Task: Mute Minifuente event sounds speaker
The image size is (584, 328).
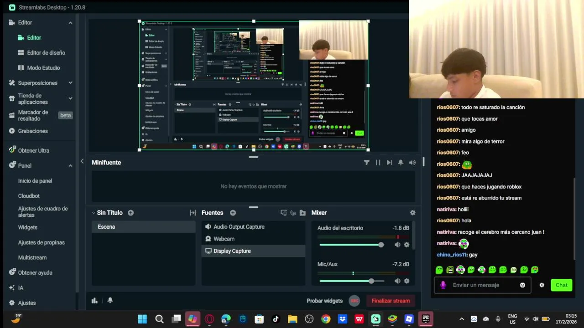Action: (412, 162)
